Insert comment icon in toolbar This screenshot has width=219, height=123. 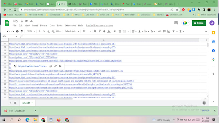pos(164,31)
